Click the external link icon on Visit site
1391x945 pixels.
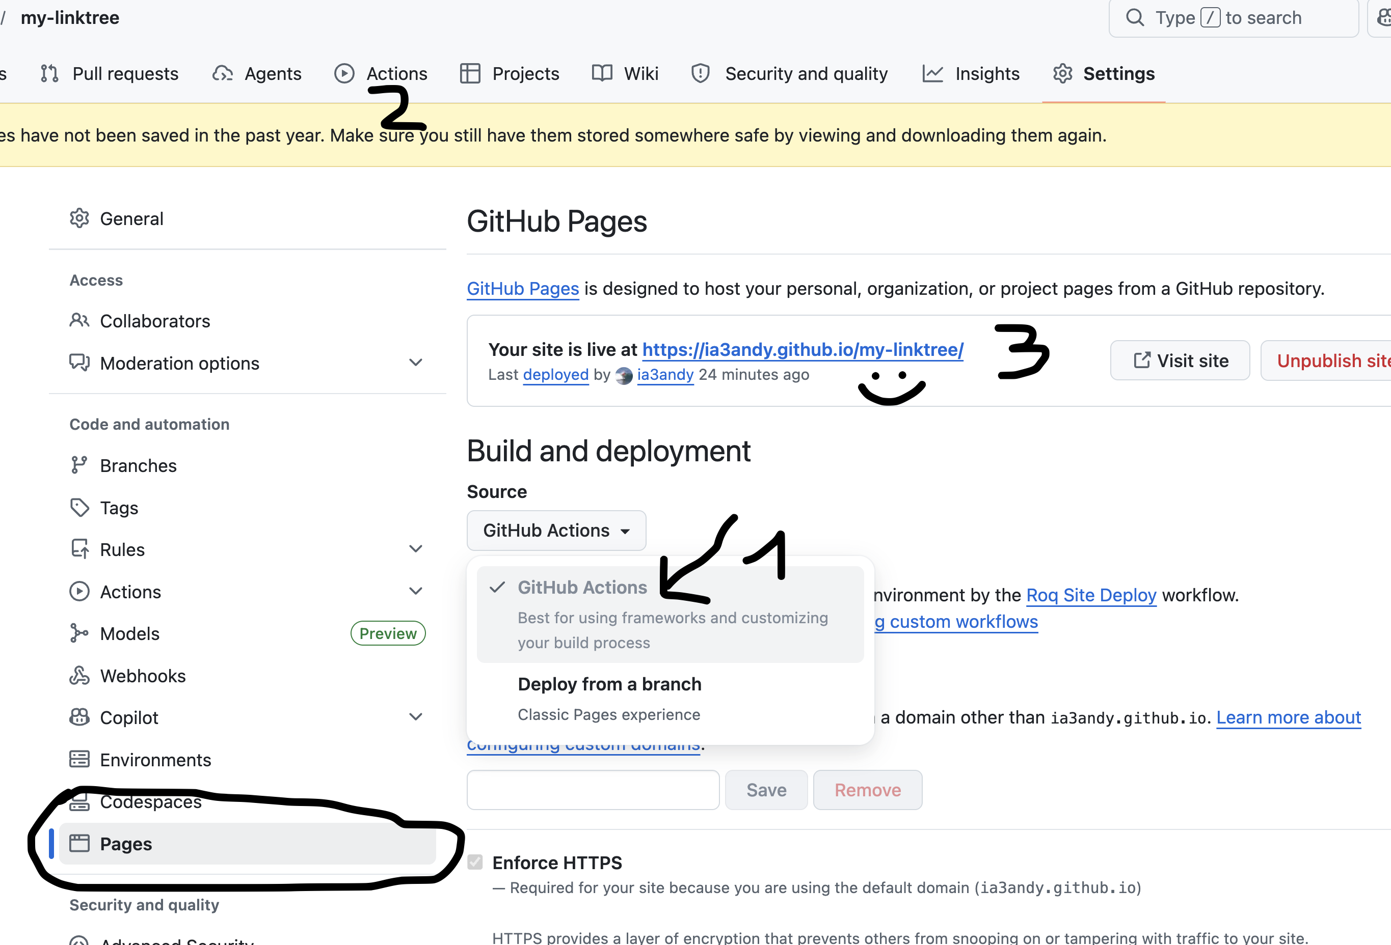click(1141, 360)
